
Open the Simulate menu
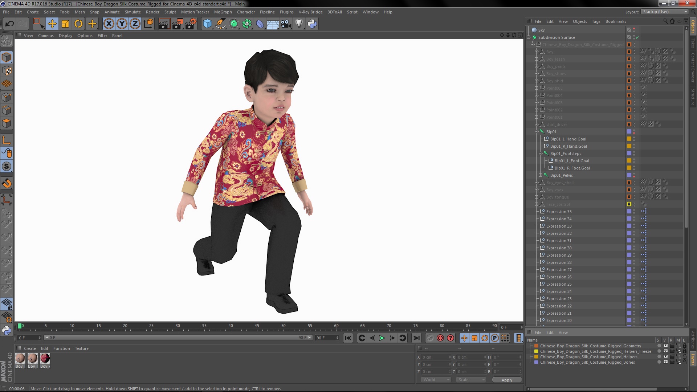tap(133, 12)
